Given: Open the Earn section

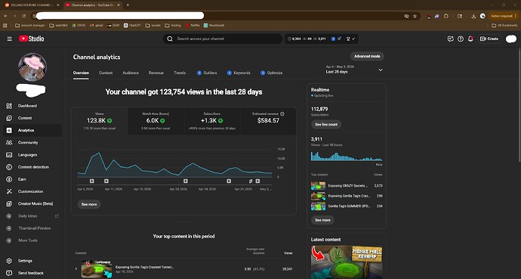Looking at the screenshot, I should [x=22, y=179].
